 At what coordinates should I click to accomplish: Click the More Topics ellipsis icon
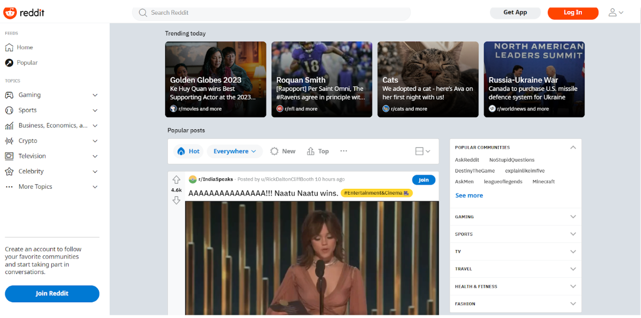point(9,187)
